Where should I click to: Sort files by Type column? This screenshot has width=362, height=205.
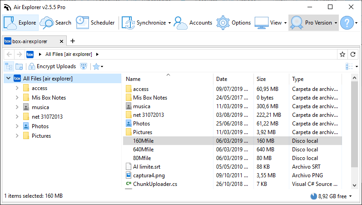pos(315,79)
